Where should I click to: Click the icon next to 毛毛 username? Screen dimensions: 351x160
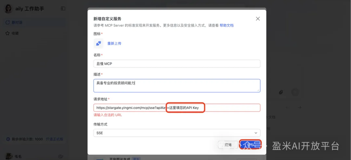click(x=60, y=156)
